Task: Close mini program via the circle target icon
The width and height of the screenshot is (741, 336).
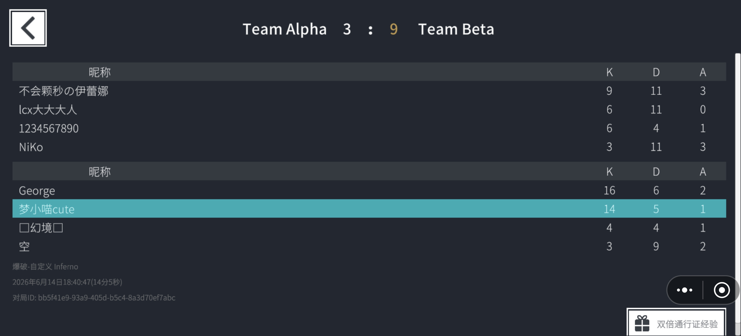Action: [722, 290]
